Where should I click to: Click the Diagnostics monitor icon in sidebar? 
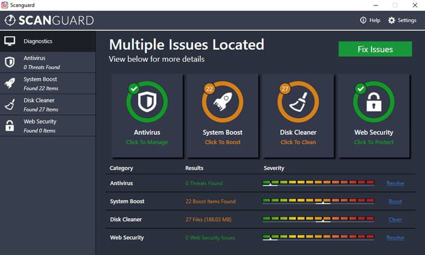(10, 41)
